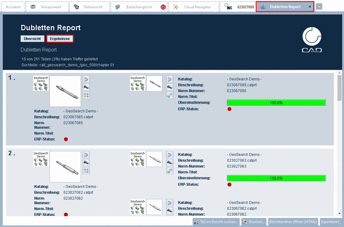Click the scrollbar up arrow
The width and height of the screenshot is (344, 227).
point(339,73)
